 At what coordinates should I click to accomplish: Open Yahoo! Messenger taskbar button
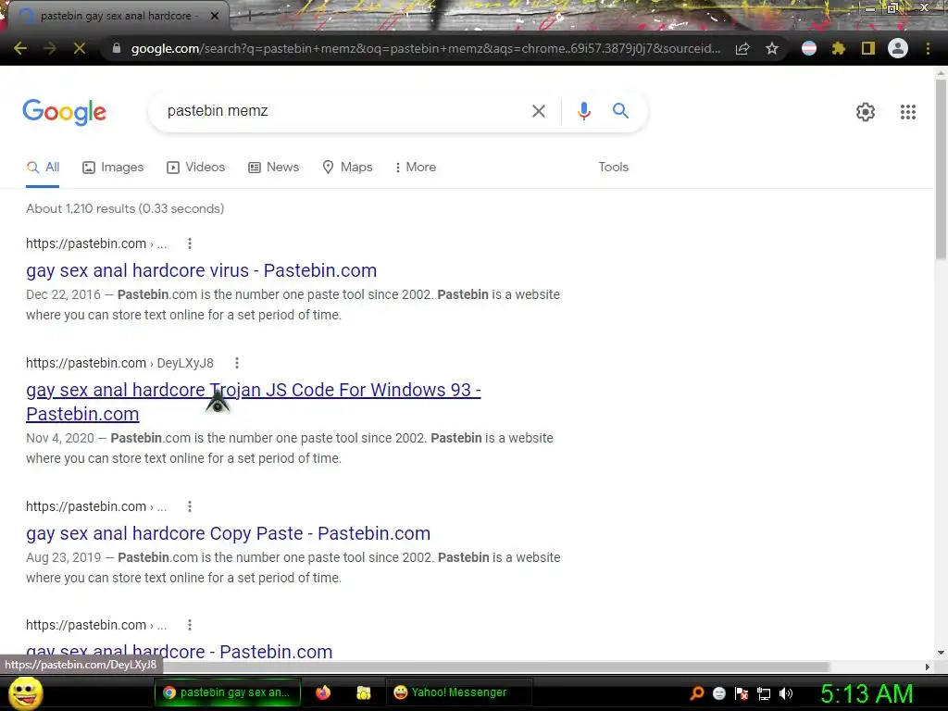(458, 692)
